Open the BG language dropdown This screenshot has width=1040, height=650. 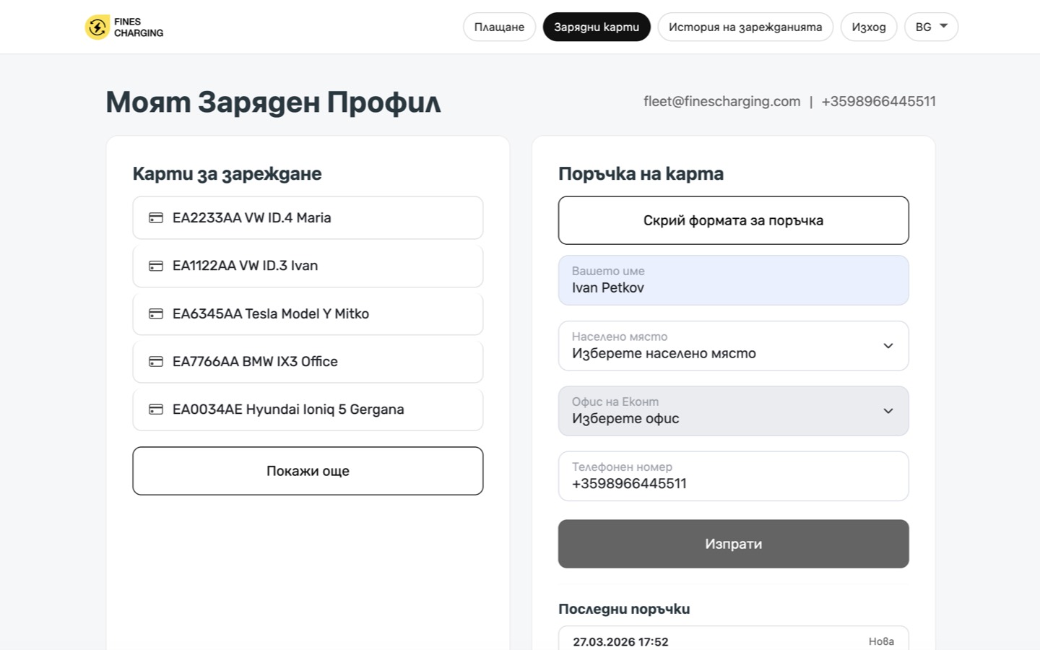click(930, 27)
